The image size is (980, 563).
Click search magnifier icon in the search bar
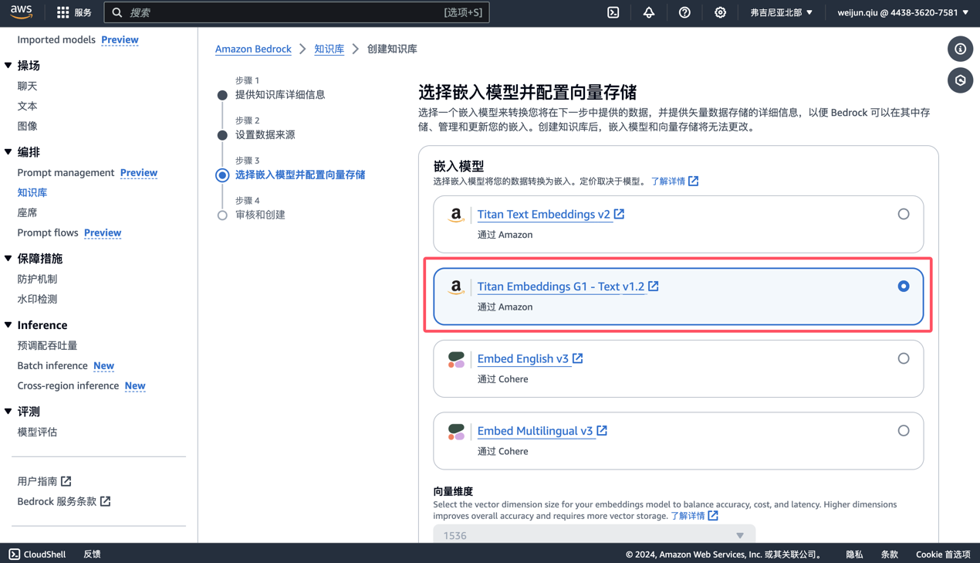pos(117,12)
